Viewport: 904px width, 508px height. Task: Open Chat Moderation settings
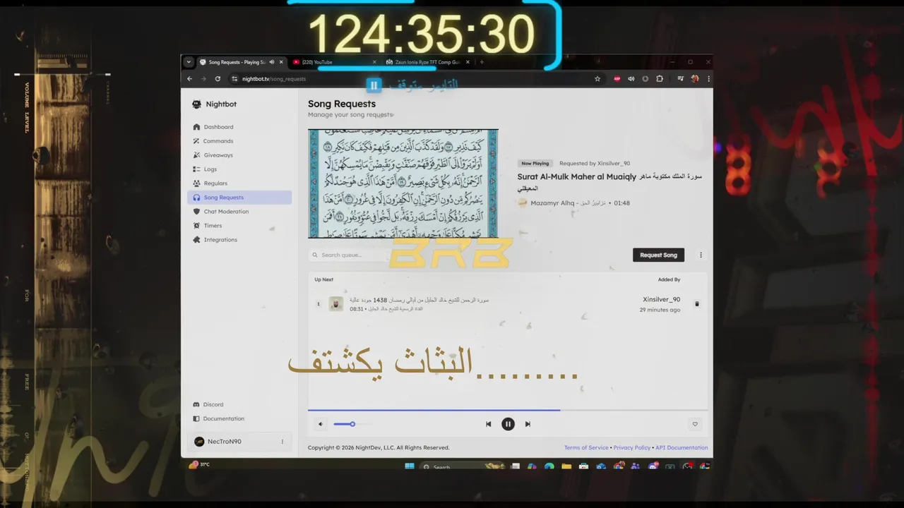pos(239,212)
